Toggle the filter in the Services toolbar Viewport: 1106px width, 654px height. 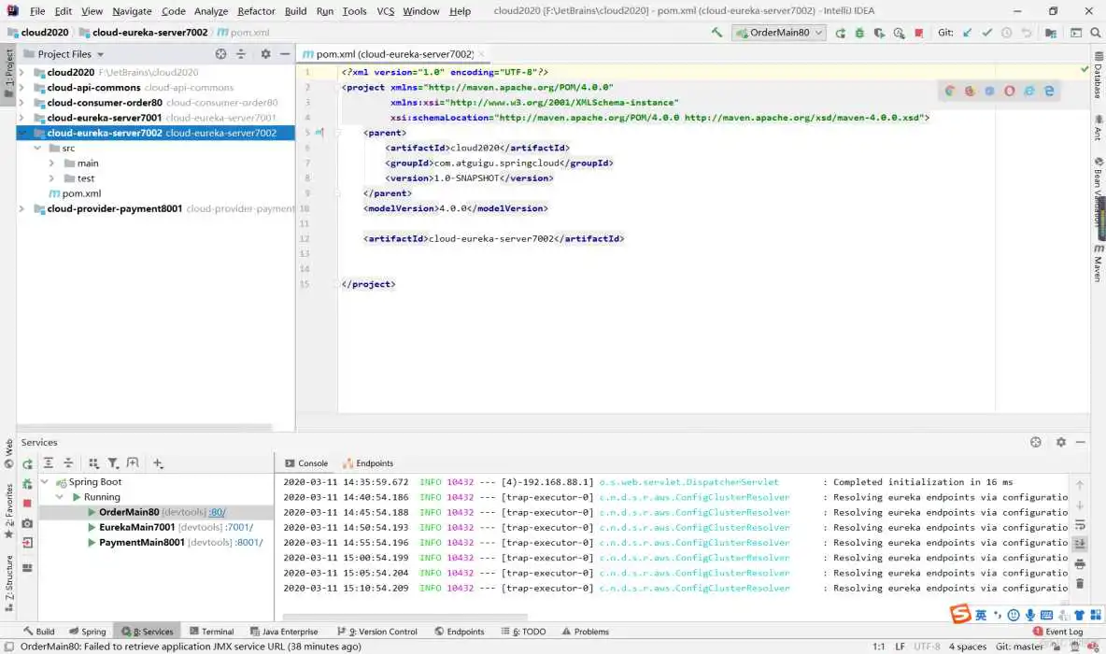[113, 462]
